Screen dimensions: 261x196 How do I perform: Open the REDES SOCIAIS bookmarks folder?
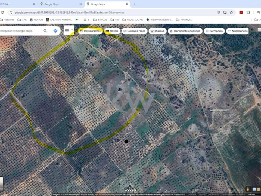point(133,20)
